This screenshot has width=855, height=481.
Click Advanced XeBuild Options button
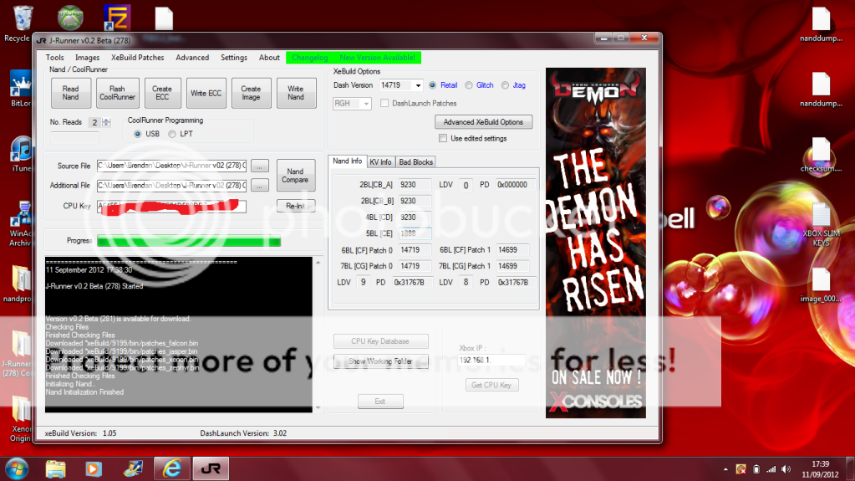coord(483,122)
